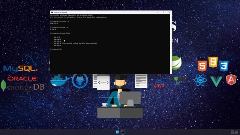Viewport: 240px width, 135px height.
Task: Click the terminal vertical scrollbar
Action: 171,44
